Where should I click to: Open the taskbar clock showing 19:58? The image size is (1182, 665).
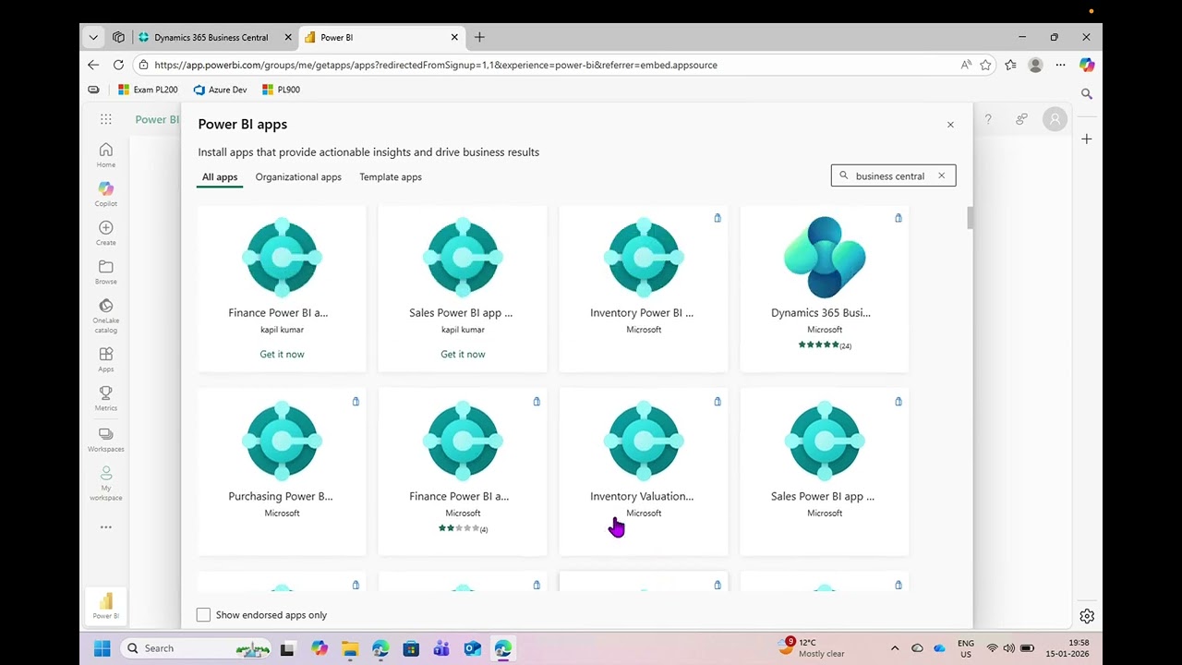pyautogui.click(x=1067, y=648)
